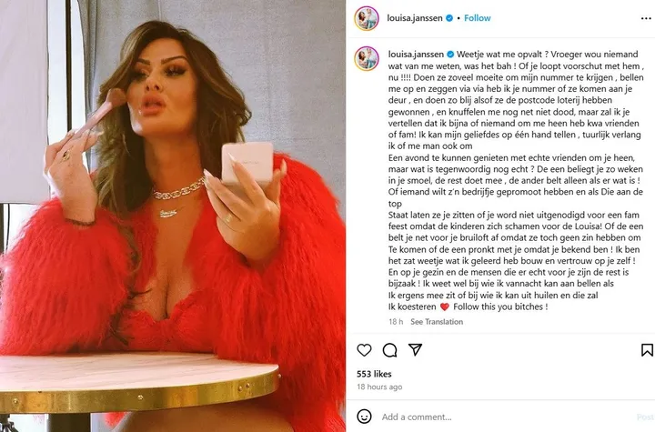The height and width of the screenshot is (432, 655).
Task: Click the post photo of red fur coat
Action: coord(173,216)
